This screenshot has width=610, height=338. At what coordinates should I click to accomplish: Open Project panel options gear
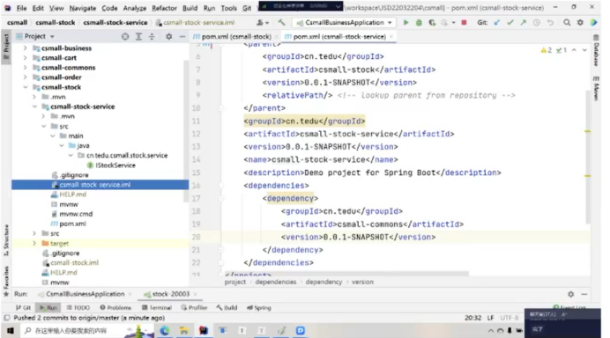(168, 36)
